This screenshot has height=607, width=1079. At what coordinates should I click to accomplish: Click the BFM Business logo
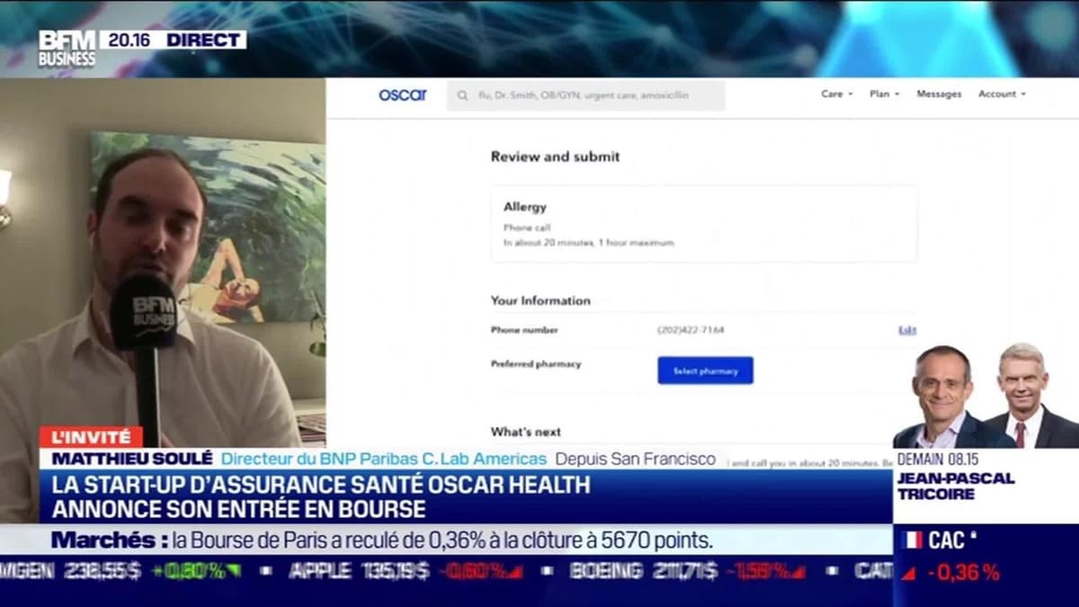[x=67, y=48]
